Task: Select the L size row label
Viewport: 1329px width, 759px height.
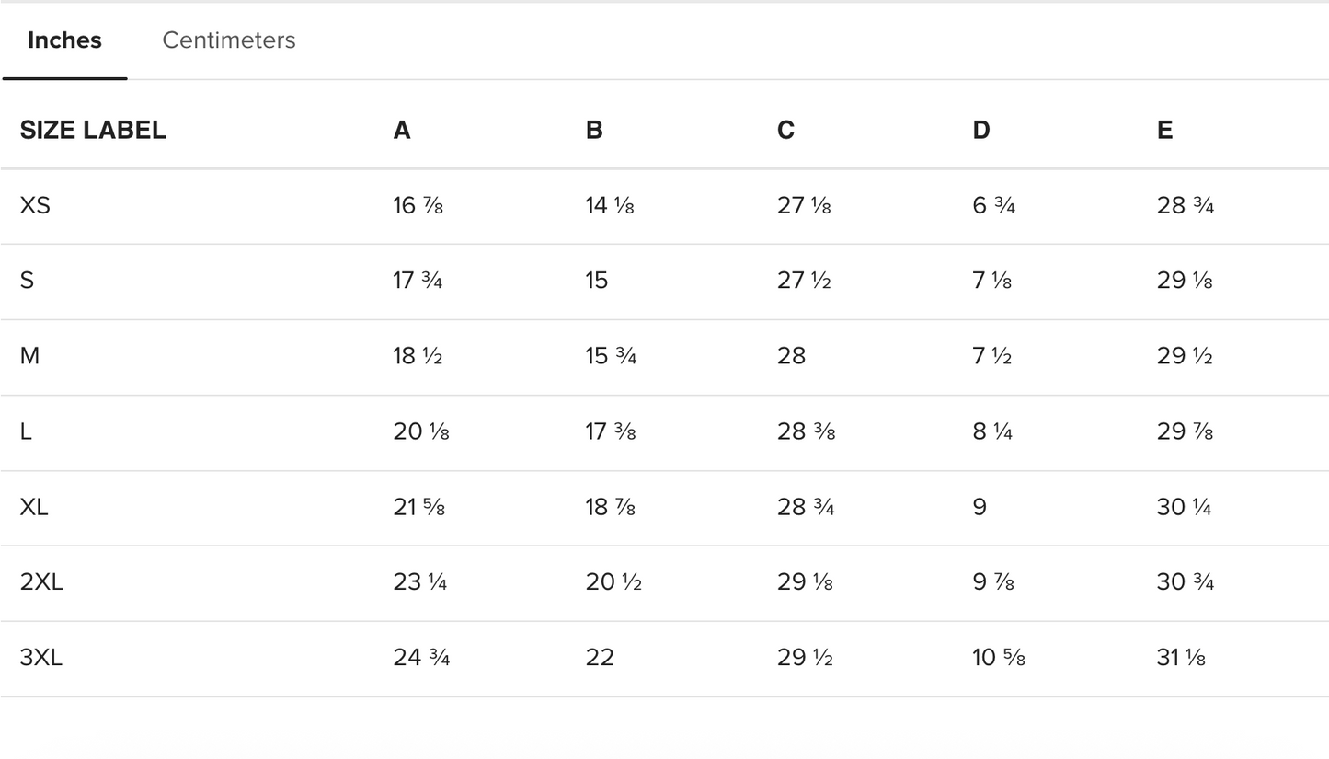Action: [x=26, y=431]
